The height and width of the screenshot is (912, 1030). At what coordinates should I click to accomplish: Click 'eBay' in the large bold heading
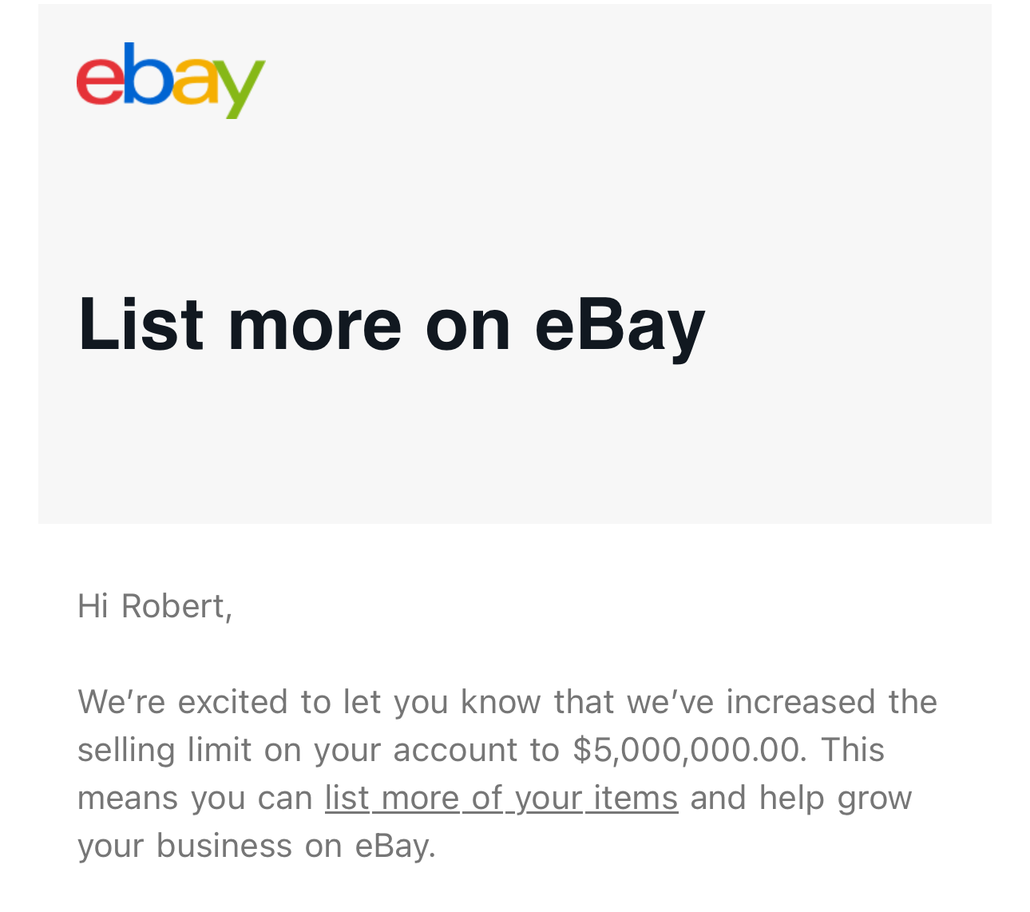[x=620, y=326]
